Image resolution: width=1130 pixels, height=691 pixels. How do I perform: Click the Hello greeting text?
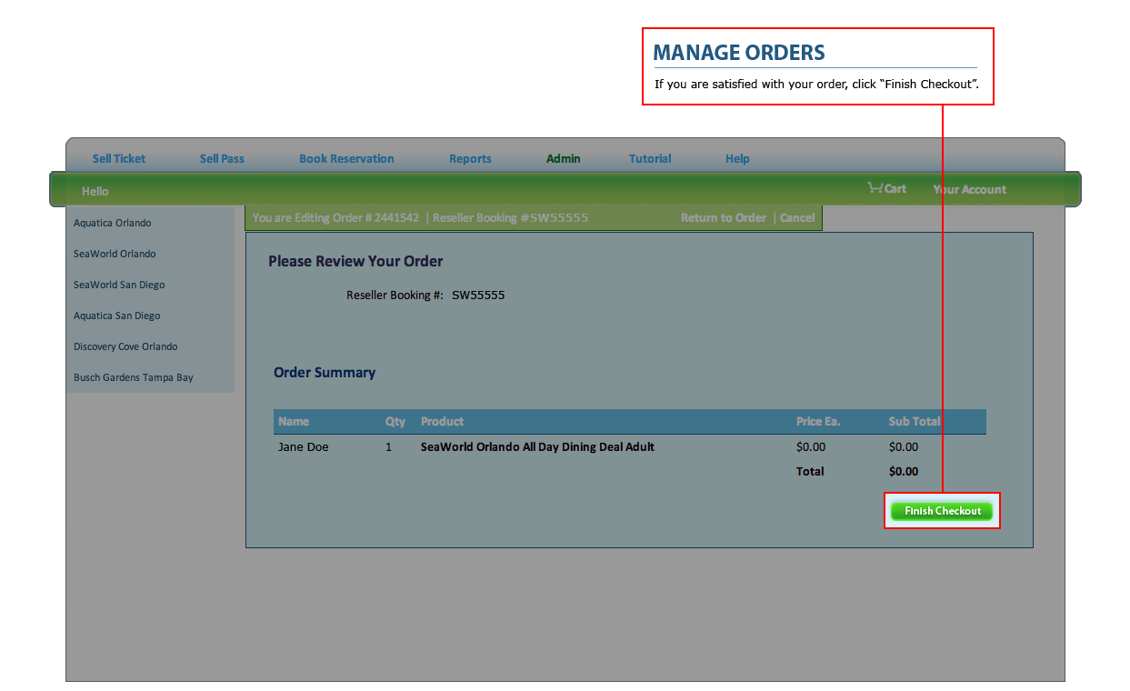click(x=95, y=191)
